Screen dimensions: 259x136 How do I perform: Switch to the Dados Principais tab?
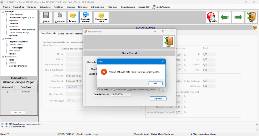click(48, 33)
